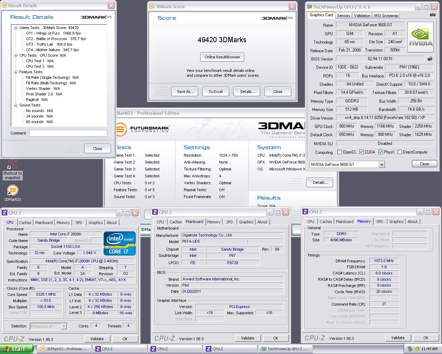
Task: Collapse the CPU Tests tree node
Action: 16,55
